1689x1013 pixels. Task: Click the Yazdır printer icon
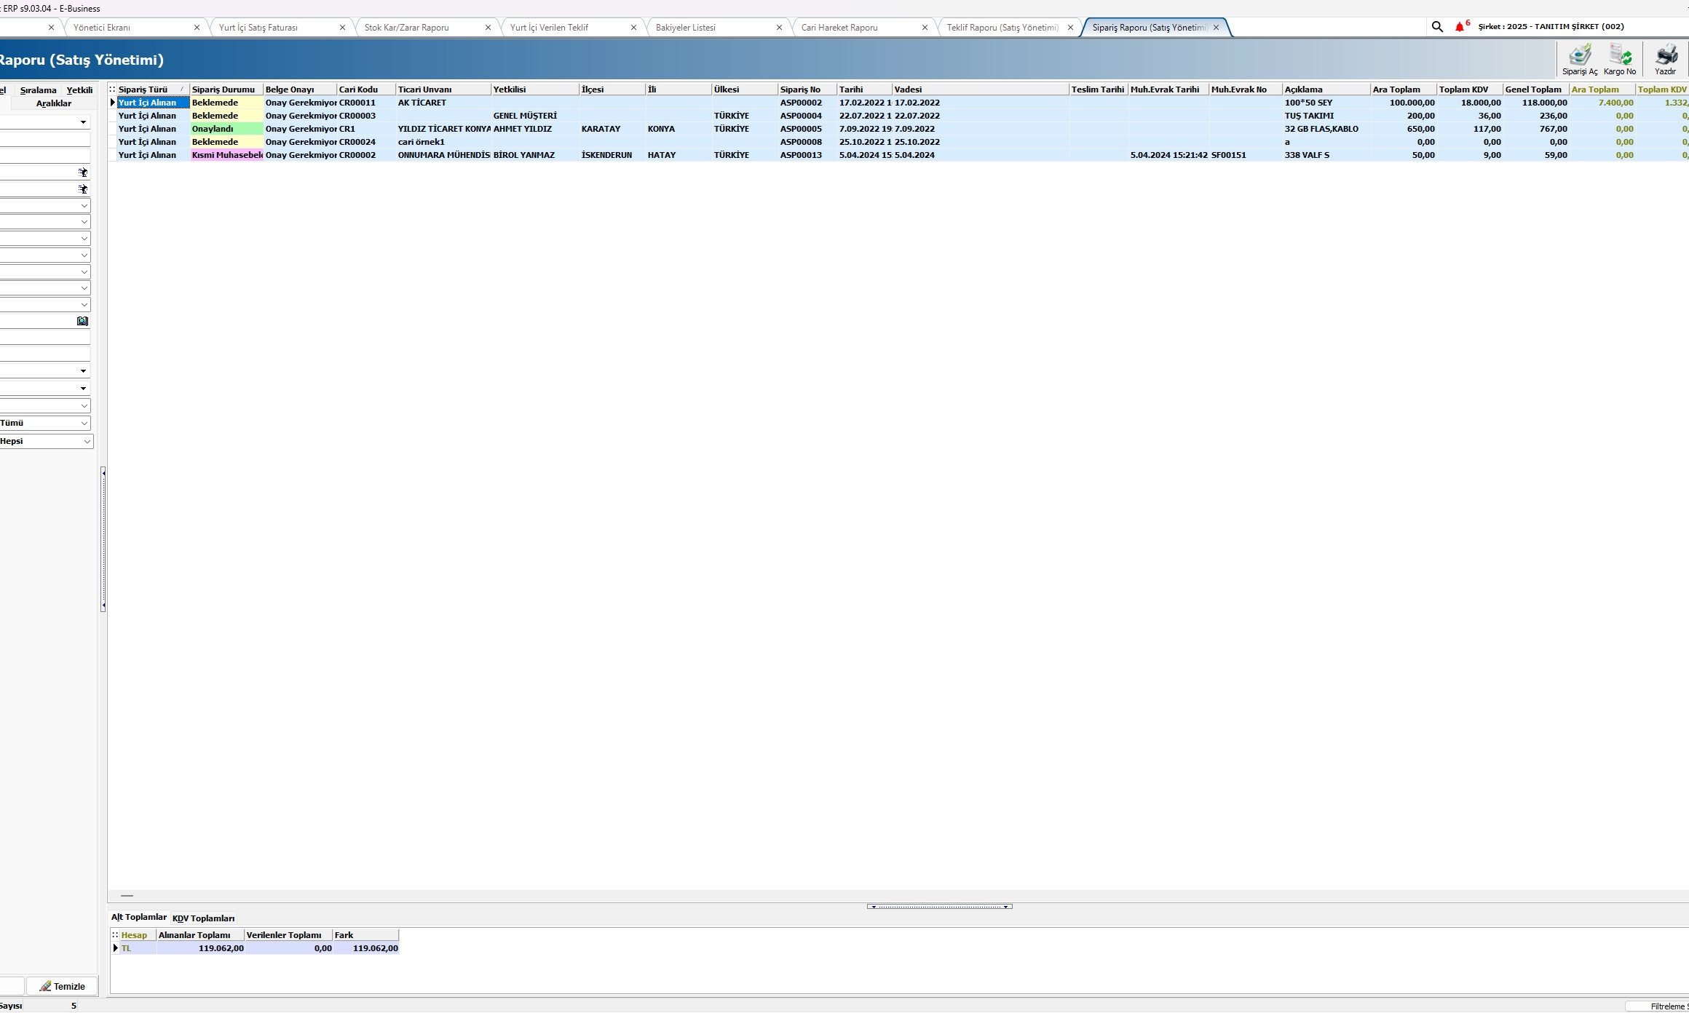[x=1666, y=58]
